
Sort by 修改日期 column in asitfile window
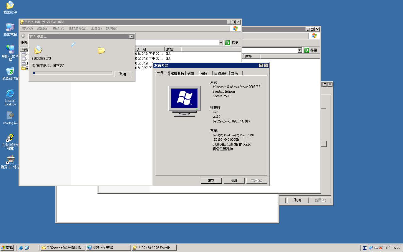(149, 49)
